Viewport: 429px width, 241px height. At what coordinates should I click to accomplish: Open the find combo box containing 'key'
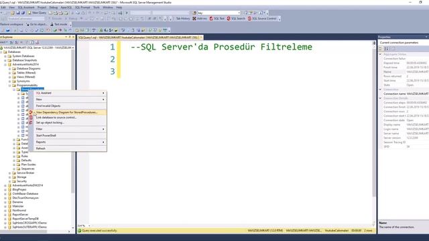(x=219, y=13)
